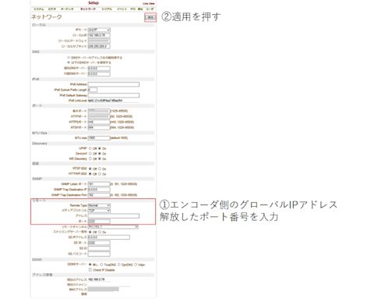
Task: Click the remote アドレス field
Action: click(x=114, y=216)
